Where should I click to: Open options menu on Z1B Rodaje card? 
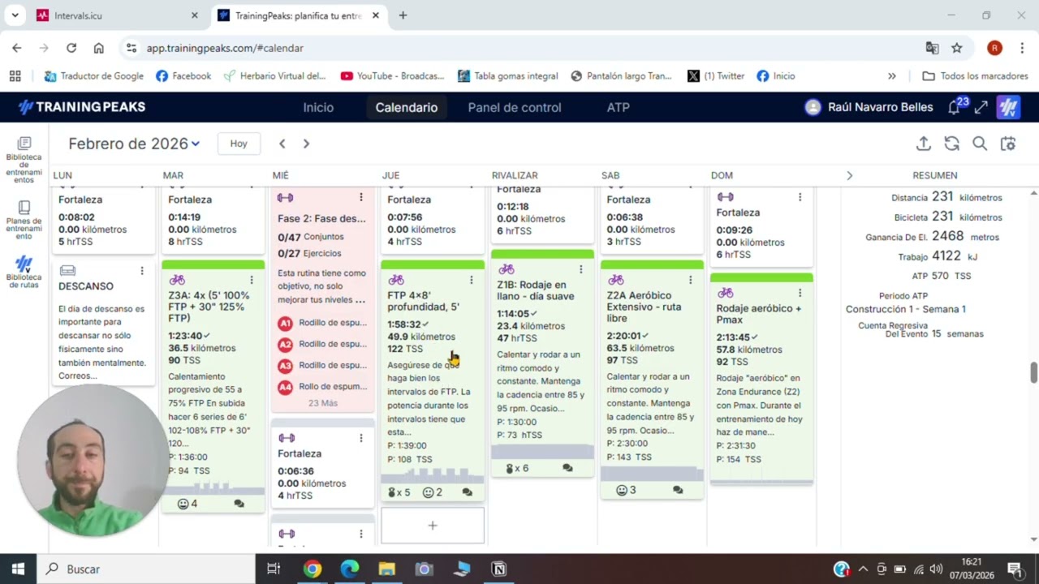click(x=580, y=269)
